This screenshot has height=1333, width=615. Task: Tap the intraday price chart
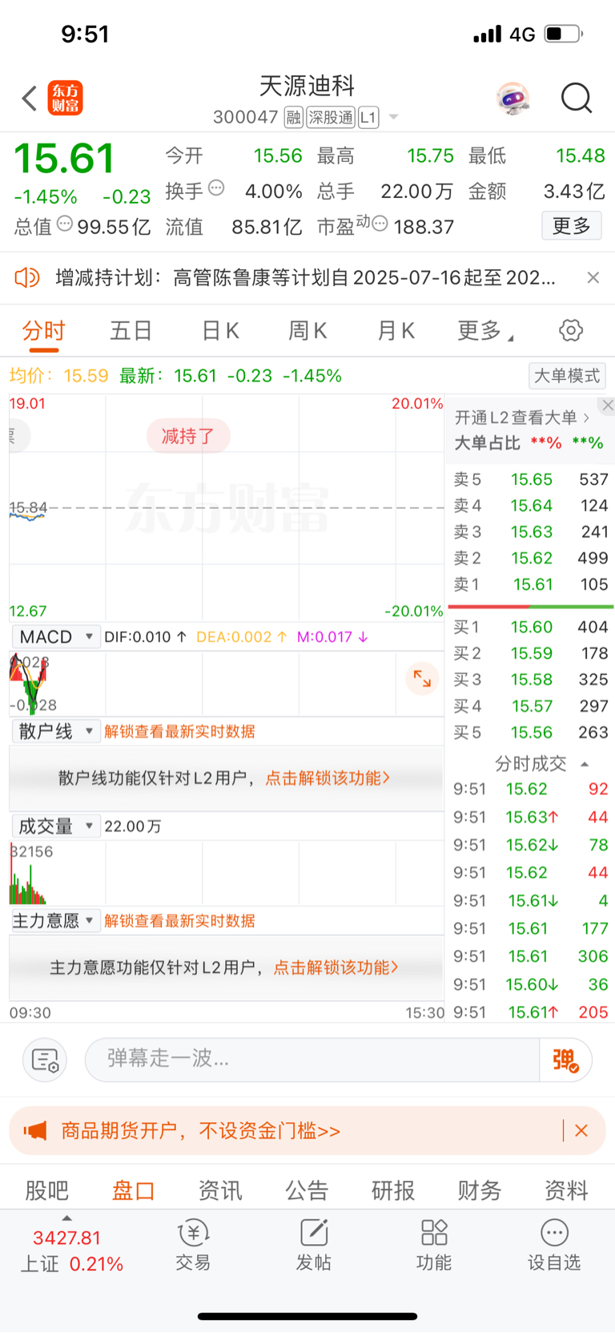tap(227, 507)
